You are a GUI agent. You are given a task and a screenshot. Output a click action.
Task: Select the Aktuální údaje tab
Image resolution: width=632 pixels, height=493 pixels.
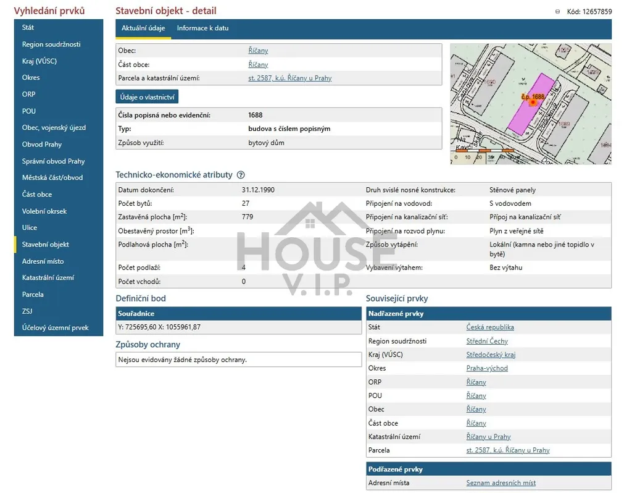(143, 28)
